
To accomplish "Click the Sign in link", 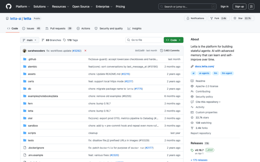I will tap(224, 7).
